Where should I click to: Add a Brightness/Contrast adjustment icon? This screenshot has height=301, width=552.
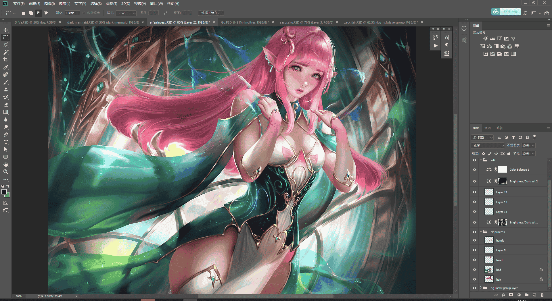pyautogui.click(x=486, y=38)
